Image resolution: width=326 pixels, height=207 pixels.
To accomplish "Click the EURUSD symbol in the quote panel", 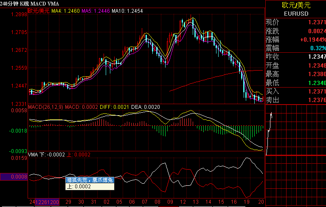I will [296, 14].
